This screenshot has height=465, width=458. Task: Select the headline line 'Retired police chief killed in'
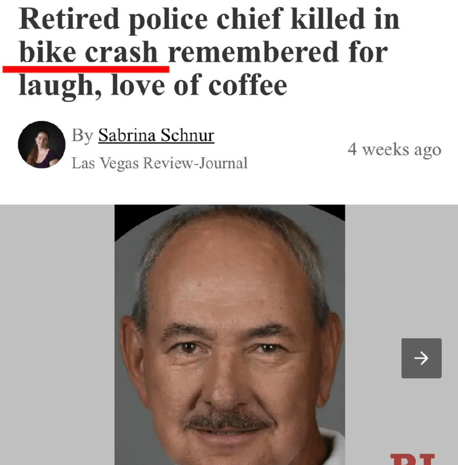coord(209,19)
